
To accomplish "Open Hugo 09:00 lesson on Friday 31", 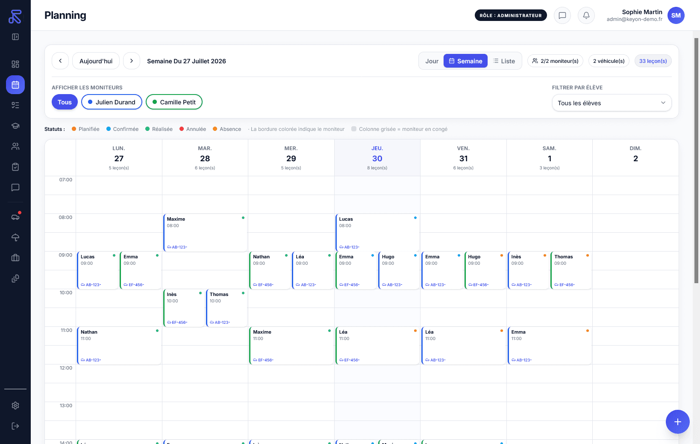I will coord(485,270).
